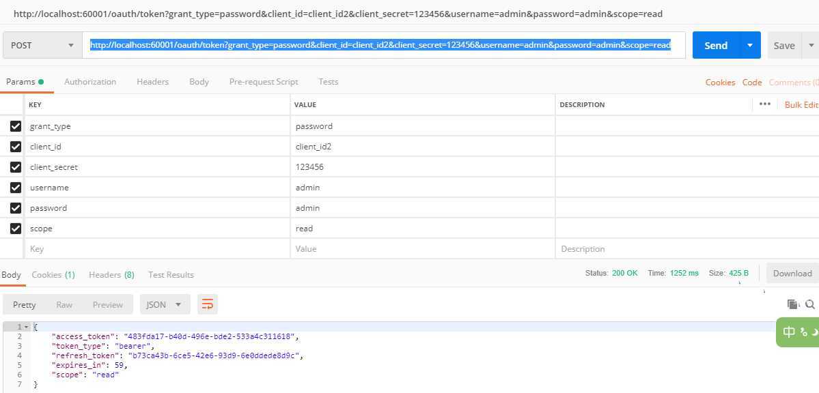Screen dimensions: 819x393
Task: Click the wrap lines icon in response toolbar
Action: [x=208, y=304]
